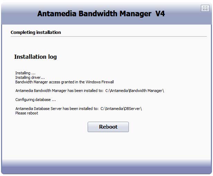Viewport: 213px width, 176px height.
Task: Click the Bandwidth Manager installed-to log line
Action: coord(90,91)
